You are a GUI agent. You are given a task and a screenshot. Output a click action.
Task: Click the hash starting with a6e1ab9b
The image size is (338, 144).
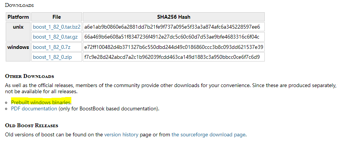click(172, 27)
